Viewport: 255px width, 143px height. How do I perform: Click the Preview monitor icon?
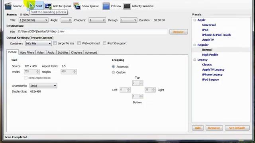point(106,6)
